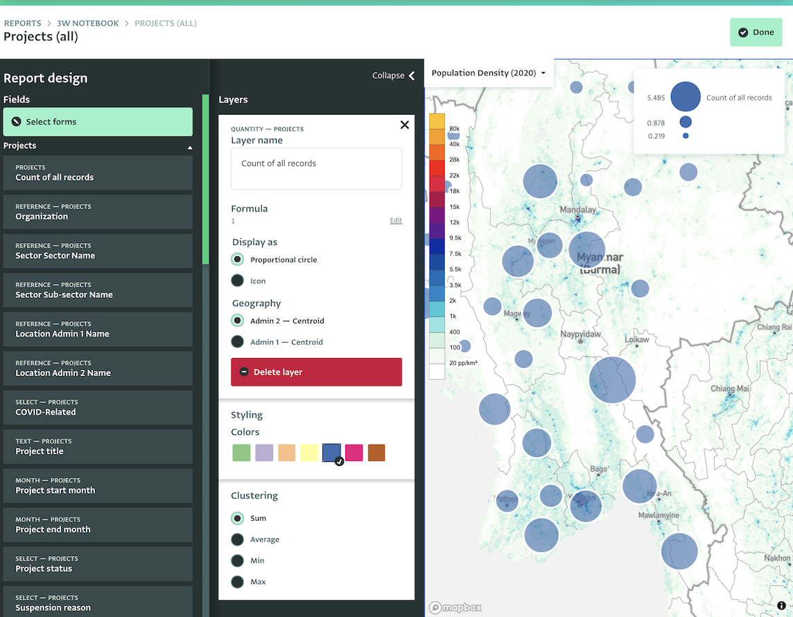Open 3W NOTEBOOK breadcrumb
793x617 pixels.
[87, 24]
